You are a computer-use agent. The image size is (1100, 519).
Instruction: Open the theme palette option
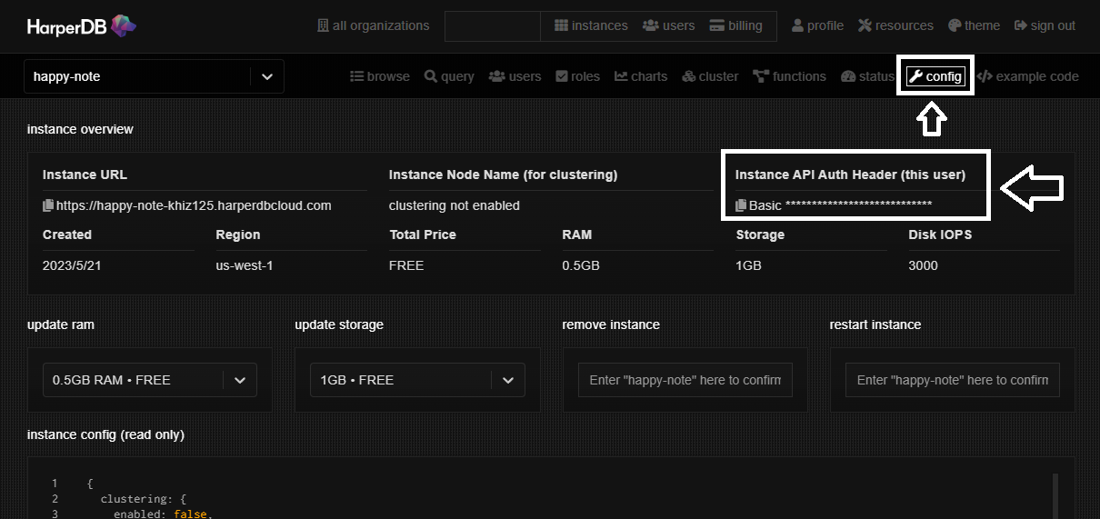tap(974, 25)
